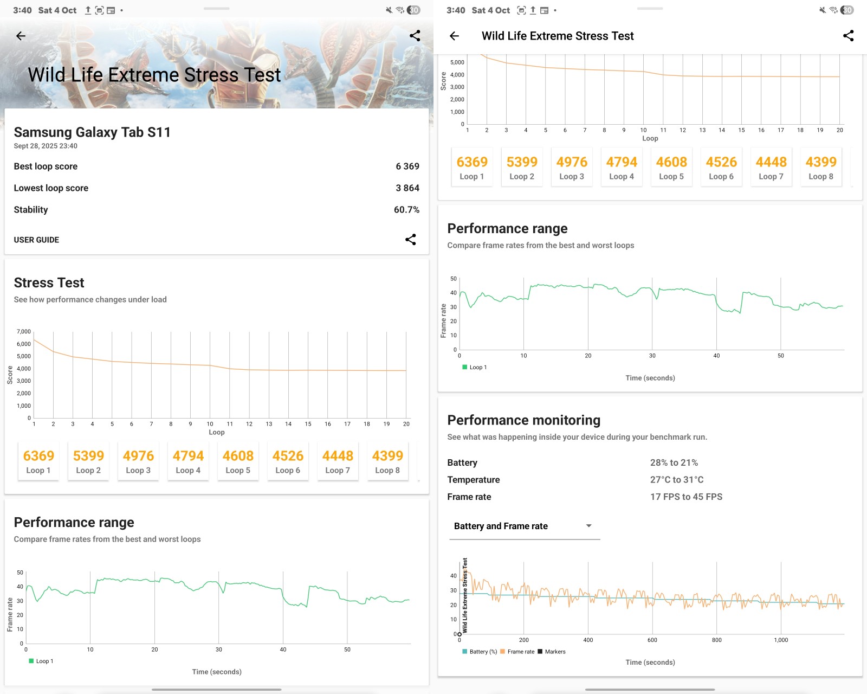Tap the muted sound icon in left status bar
The image size is (867, 694).
click(x=389, y=10)
